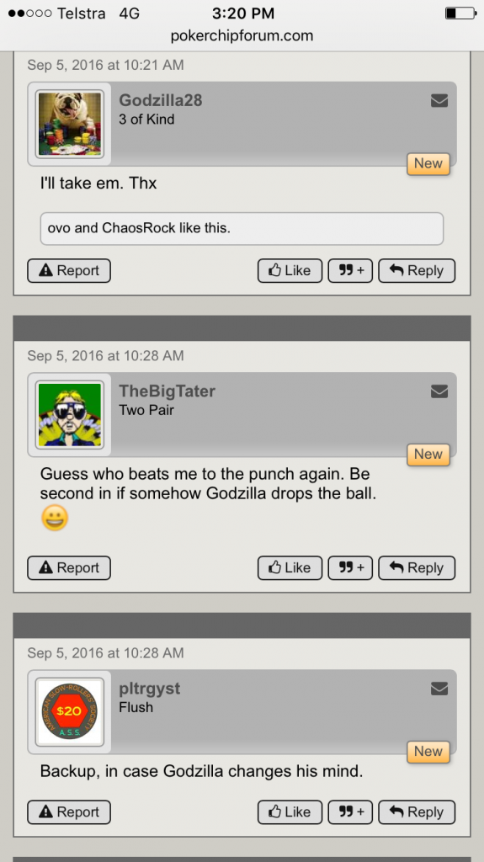Multi-quote Godzilla28's post with the quote plus button

(x=350, y=270)
